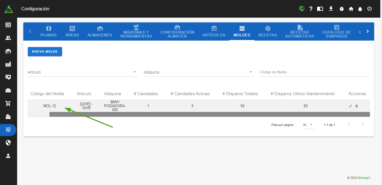This screenshot has height=185, width=382.
Task: Open the security shield sidebar icon
Action: [x=8, y=143]
